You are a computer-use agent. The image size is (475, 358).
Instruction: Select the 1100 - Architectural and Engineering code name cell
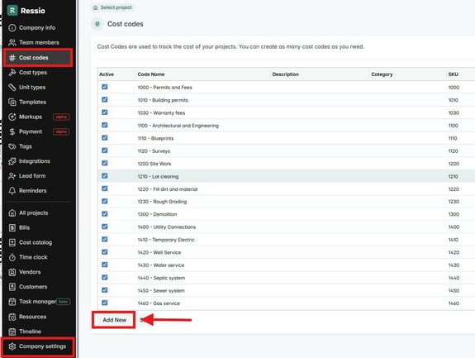point(178,126)
